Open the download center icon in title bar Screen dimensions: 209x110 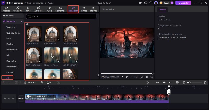pyautogui.click(x=151, y=3)
